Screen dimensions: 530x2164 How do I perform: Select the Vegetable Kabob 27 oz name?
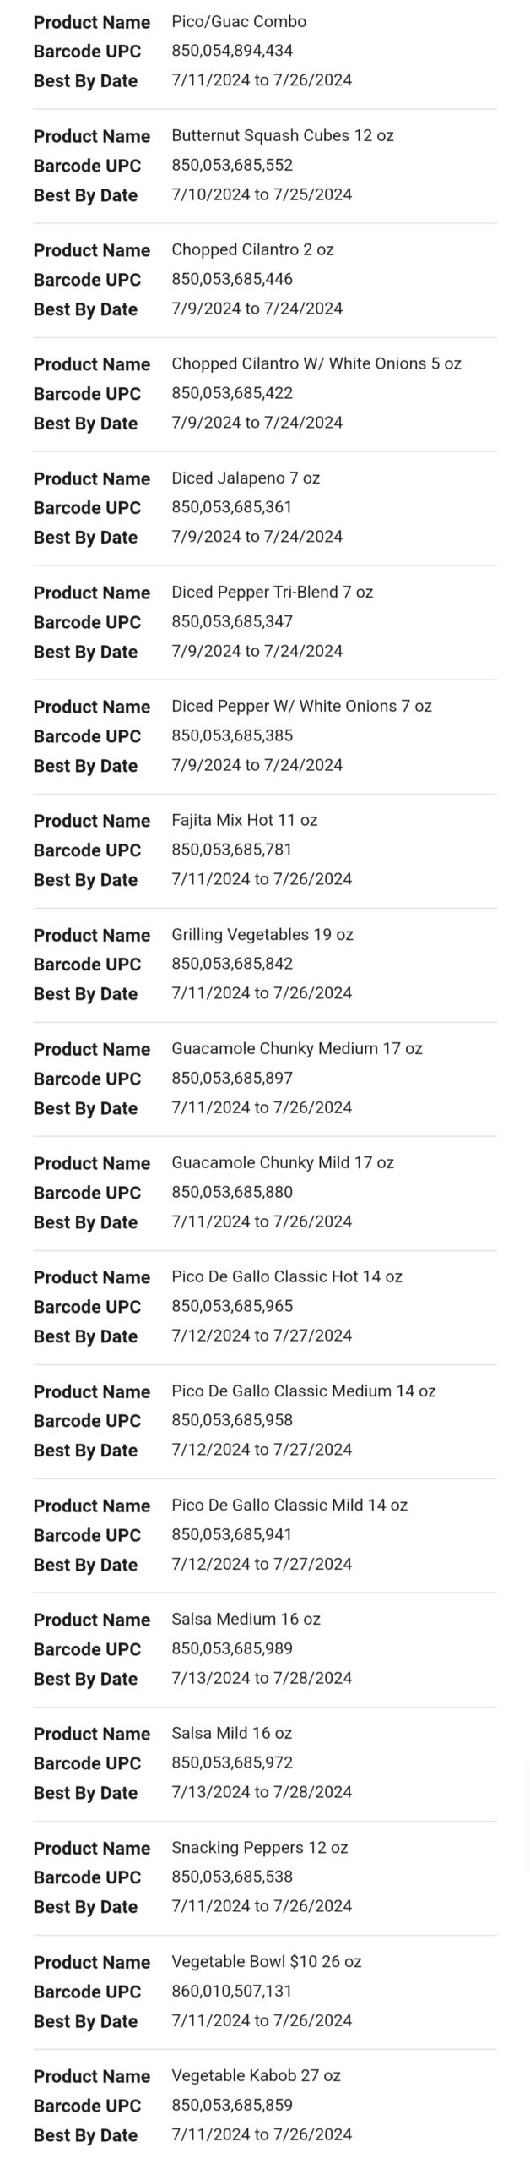pyautogui.click(x=256, y=2076)
